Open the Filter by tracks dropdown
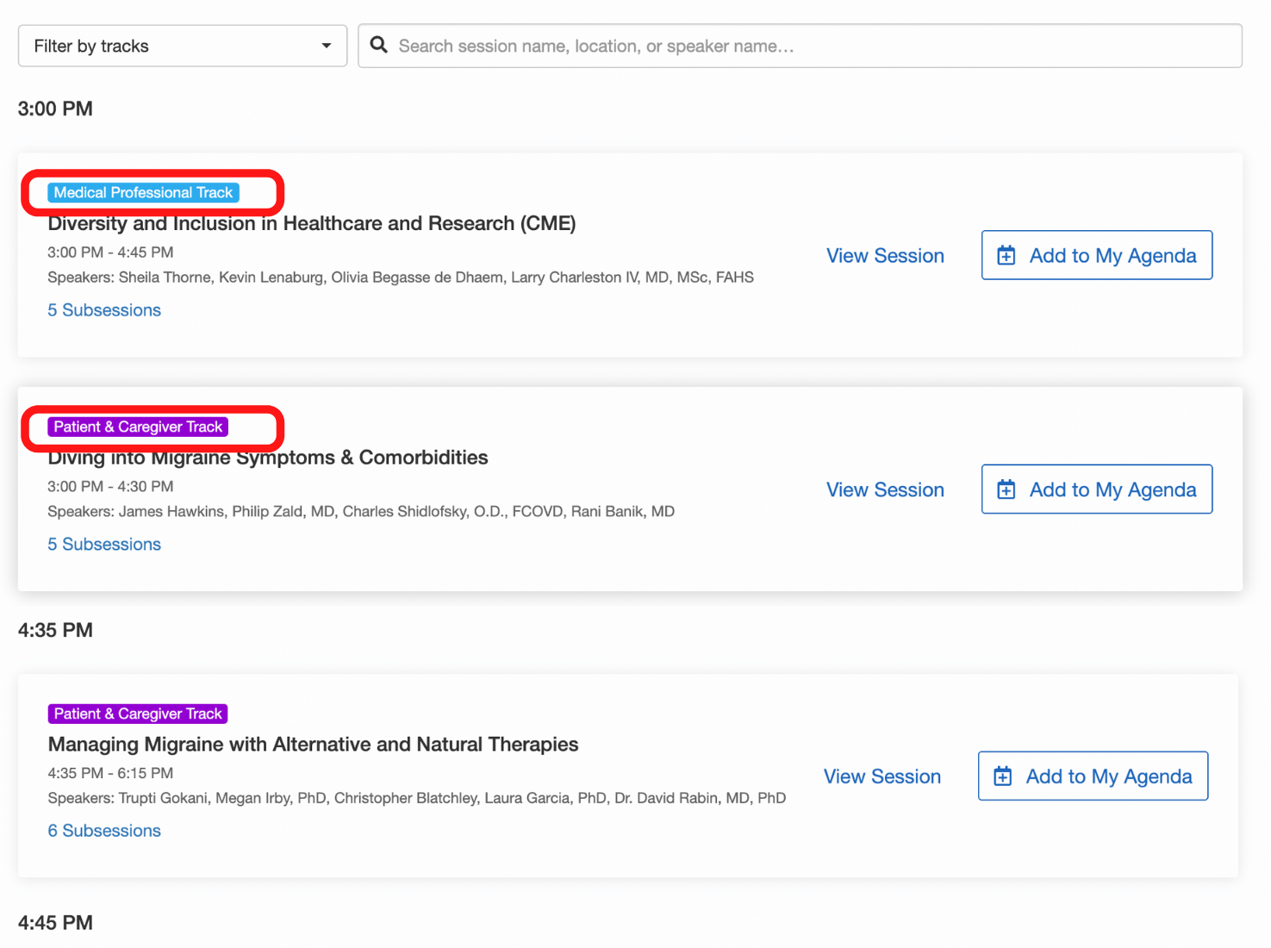This screenshot has height=948, width=1271. [x=182, y=46]
